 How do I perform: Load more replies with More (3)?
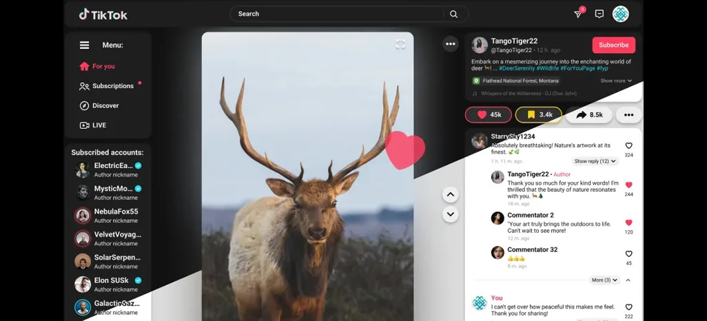(x=604, y=280)
